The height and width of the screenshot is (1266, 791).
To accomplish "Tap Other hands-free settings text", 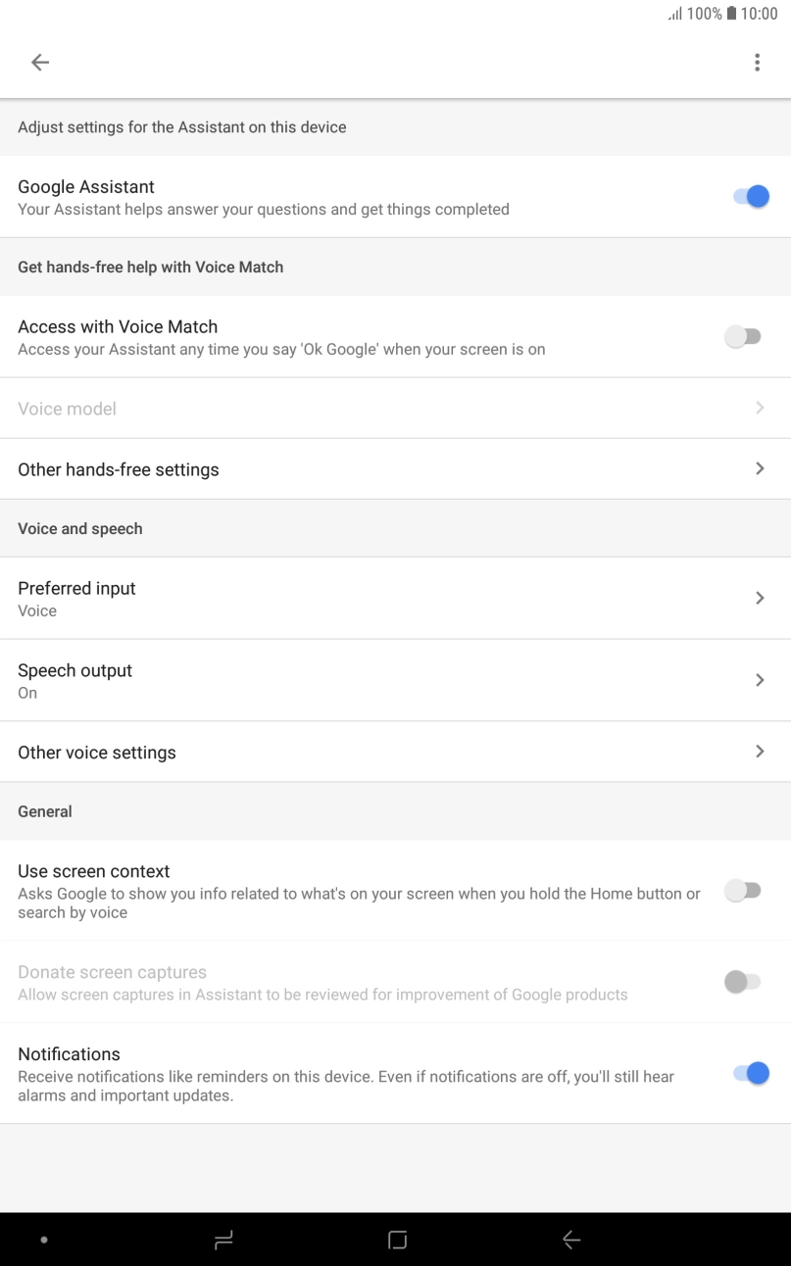I will [x=119, y=469].
